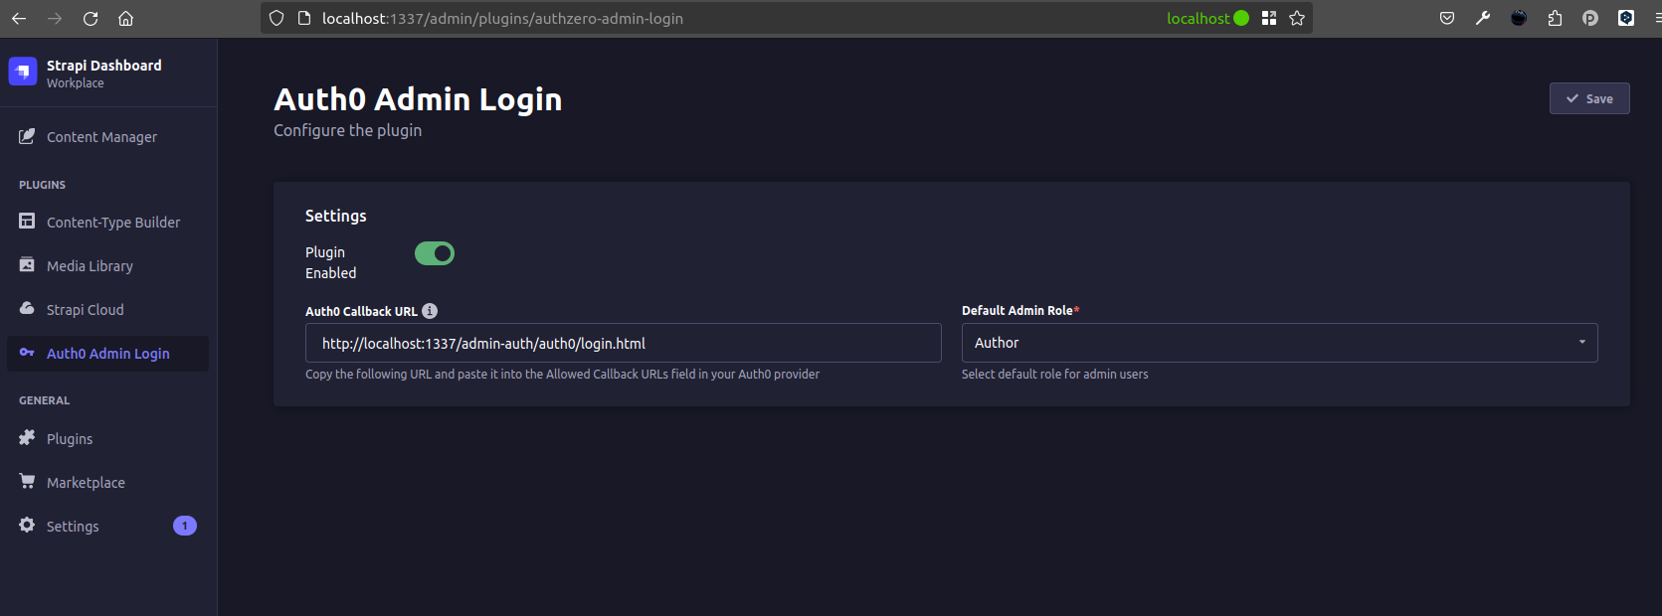Screen dimensions: 1662x616
Task: Reload the page with the refresh icon
Action: pos(91,18)
